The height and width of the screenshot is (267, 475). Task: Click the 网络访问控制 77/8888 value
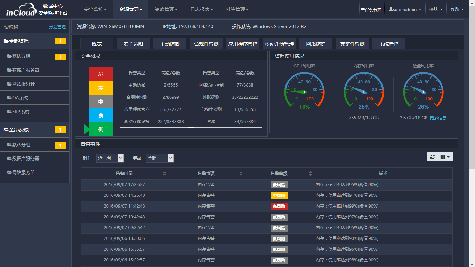click(x=245, y=85)
